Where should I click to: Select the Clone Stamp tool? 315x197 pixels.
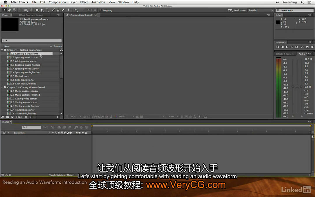click(x=58, y=10)
